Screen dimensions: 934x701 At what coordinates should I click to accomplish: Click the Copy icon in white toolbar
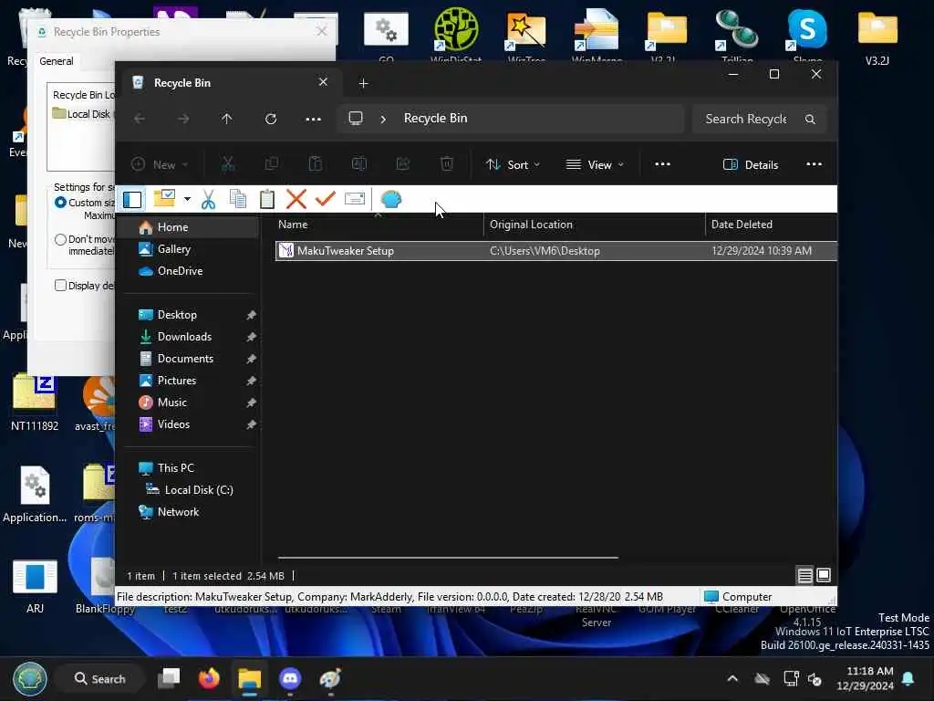point(238,199)
